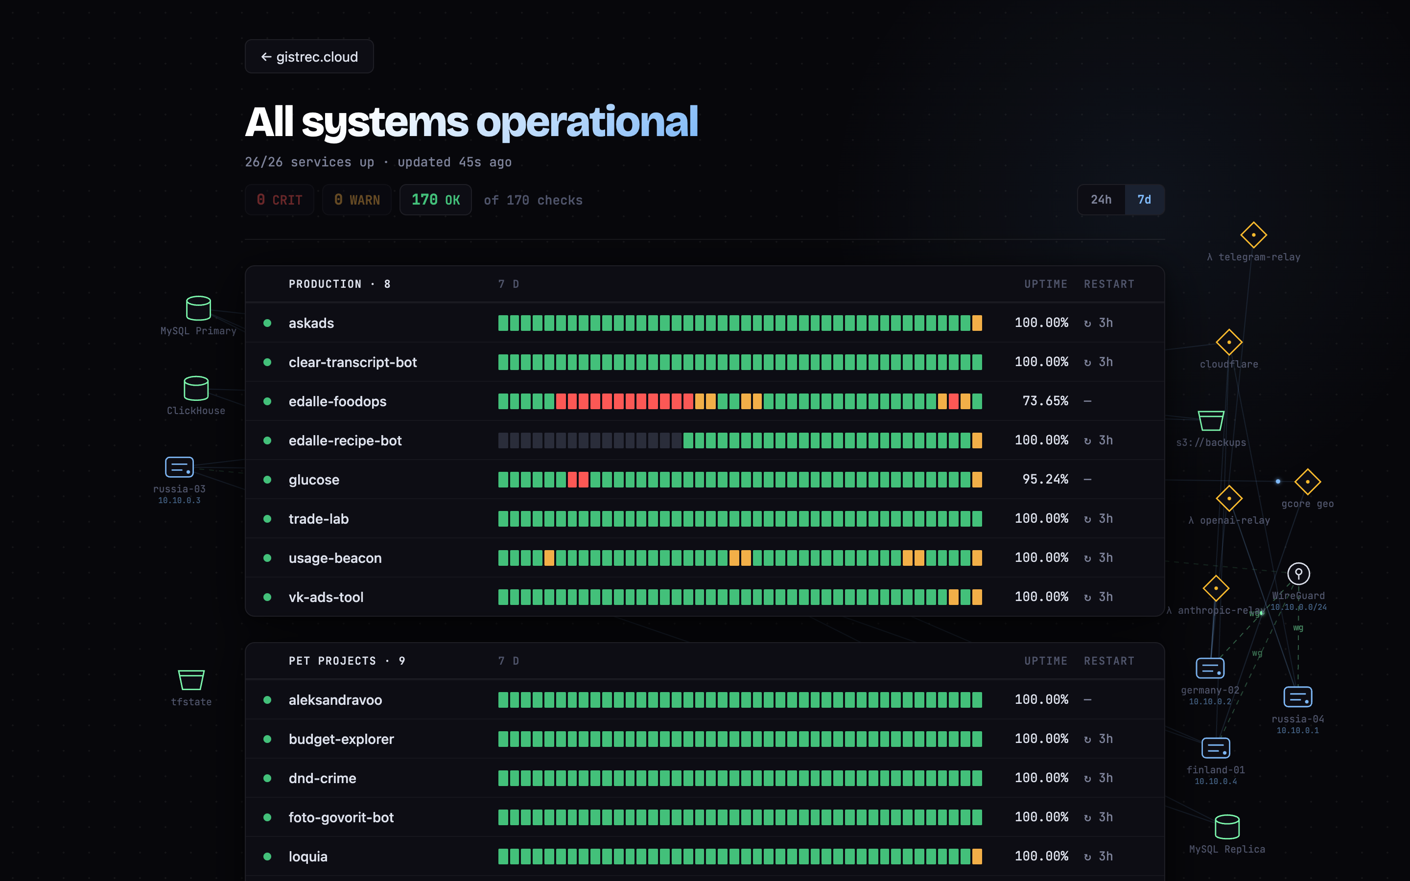Select the telegram-relay diamond node
This screenshot has width=1410, height=881.
[x=1253, y=235]
